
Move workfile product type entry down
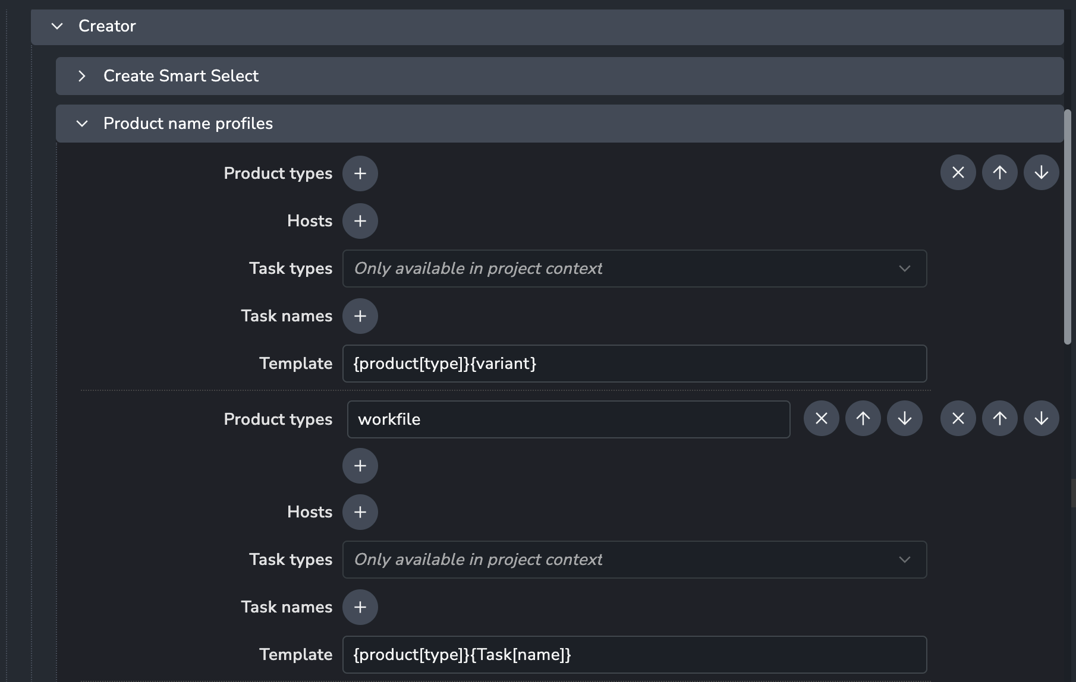904,419
